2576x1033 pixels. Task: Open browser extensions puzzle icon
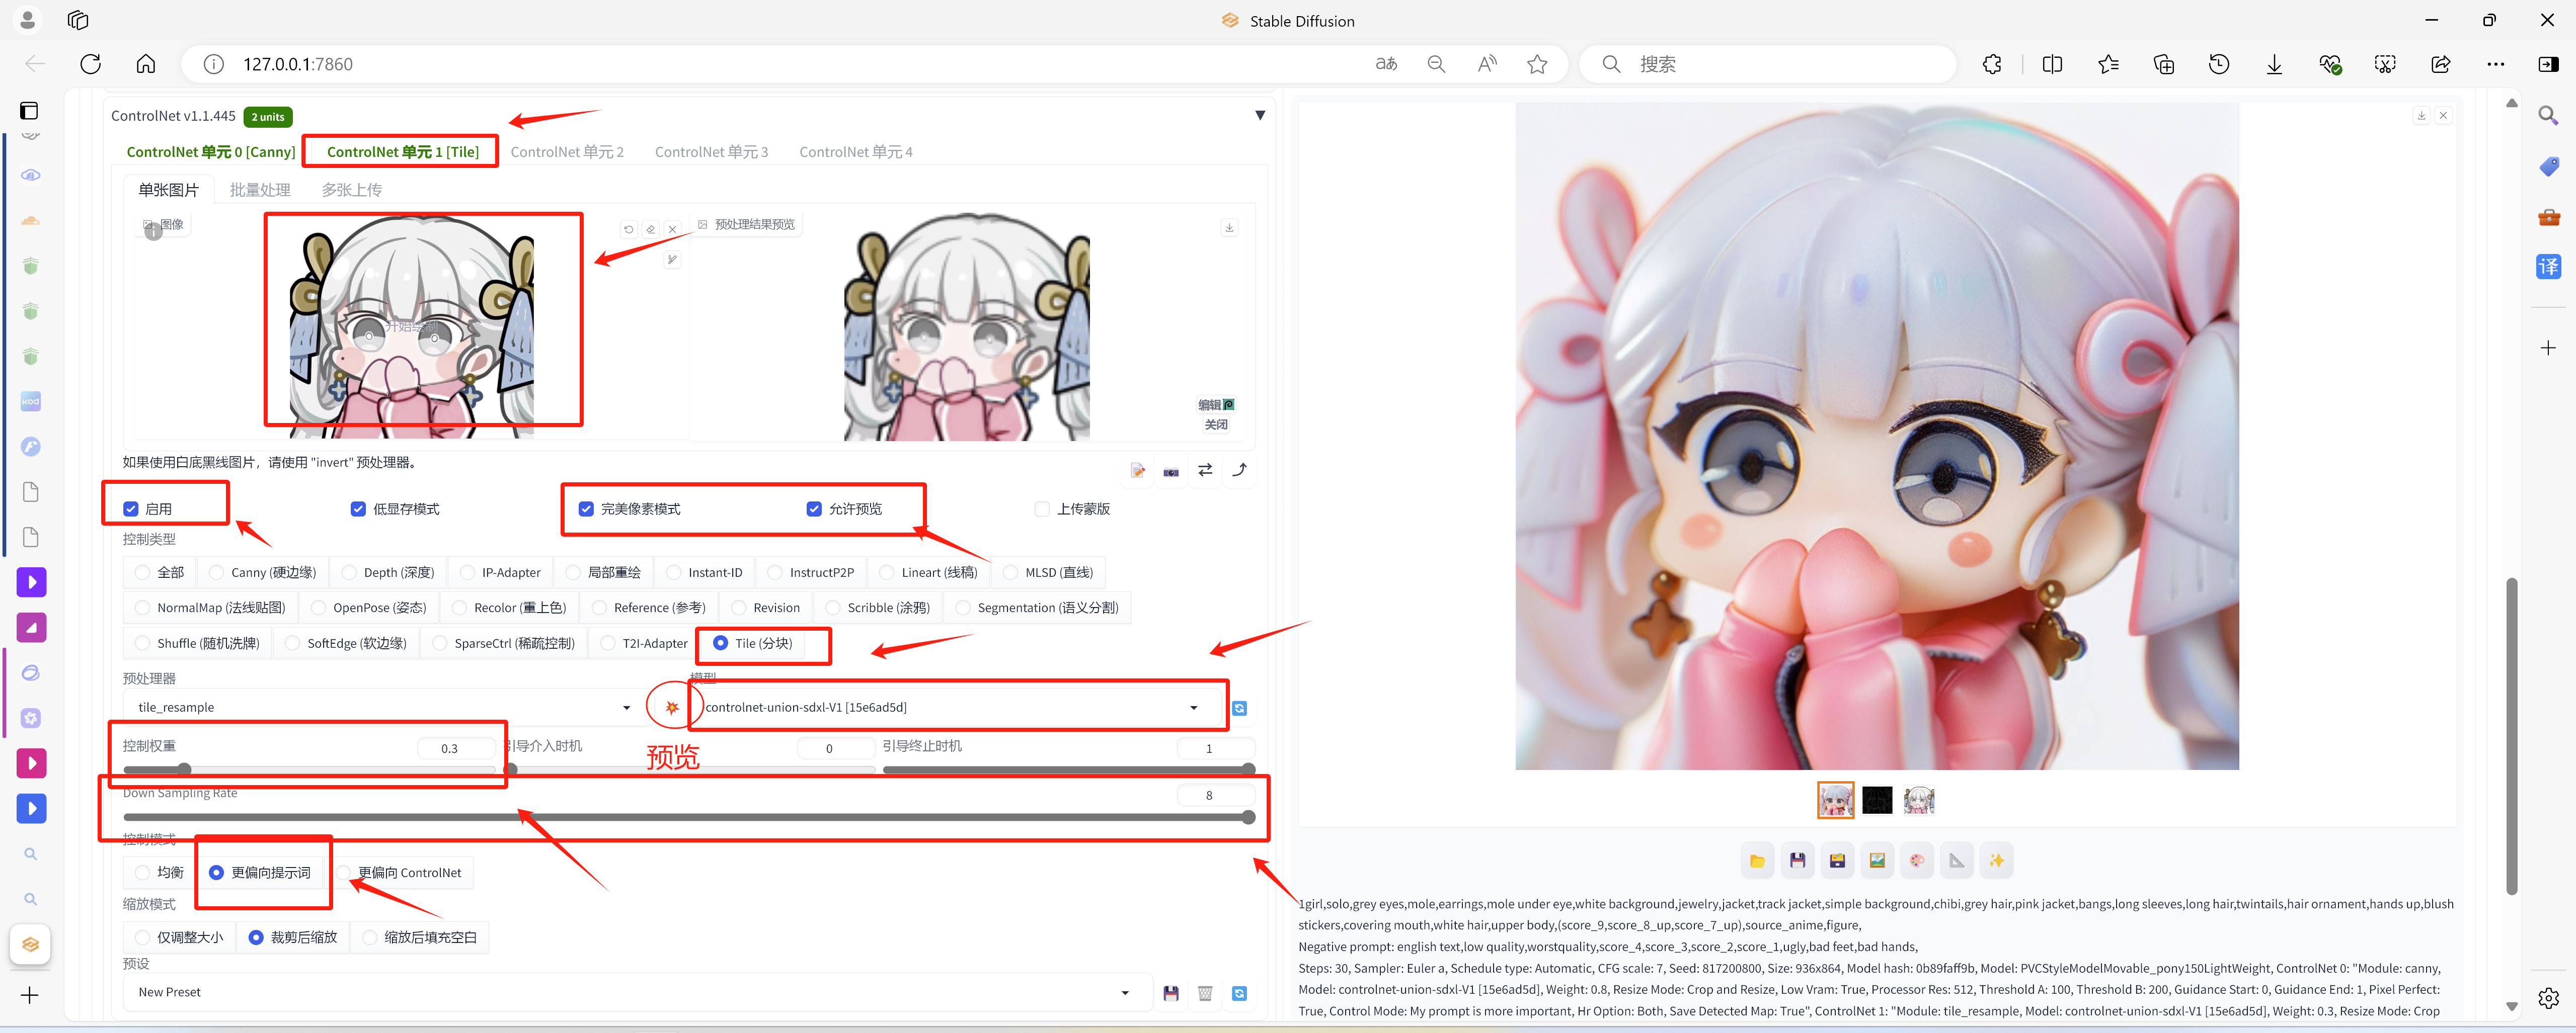click(x=1992, y=64)
